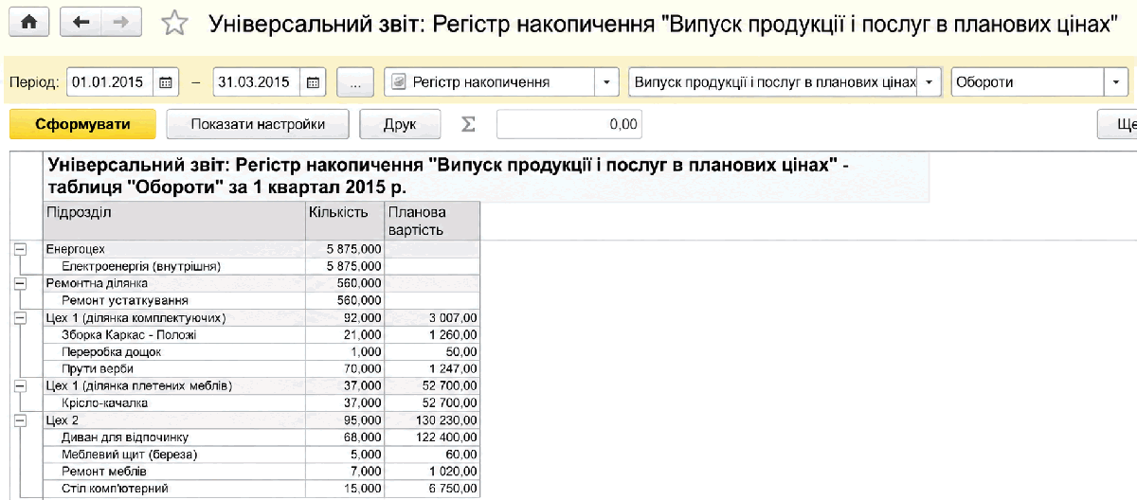Select Ремонтна ділянка row cell
The height and width of the screenshot is (500, 1137).
174,283
